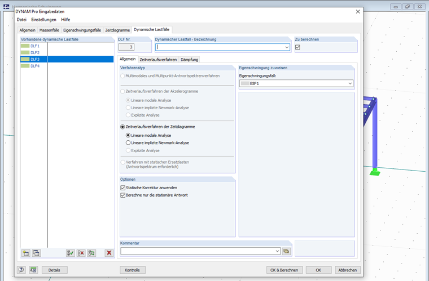Open the help icon button
Screen dimensions: 429x281
[21, 270]
